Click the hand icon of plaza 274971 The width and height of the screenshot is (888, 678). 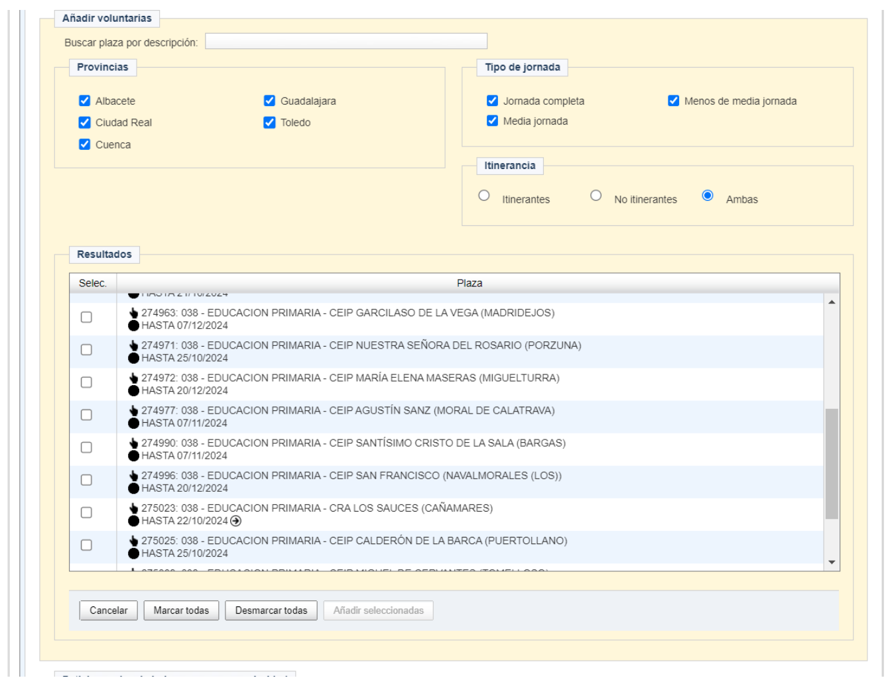pos(134,345)
